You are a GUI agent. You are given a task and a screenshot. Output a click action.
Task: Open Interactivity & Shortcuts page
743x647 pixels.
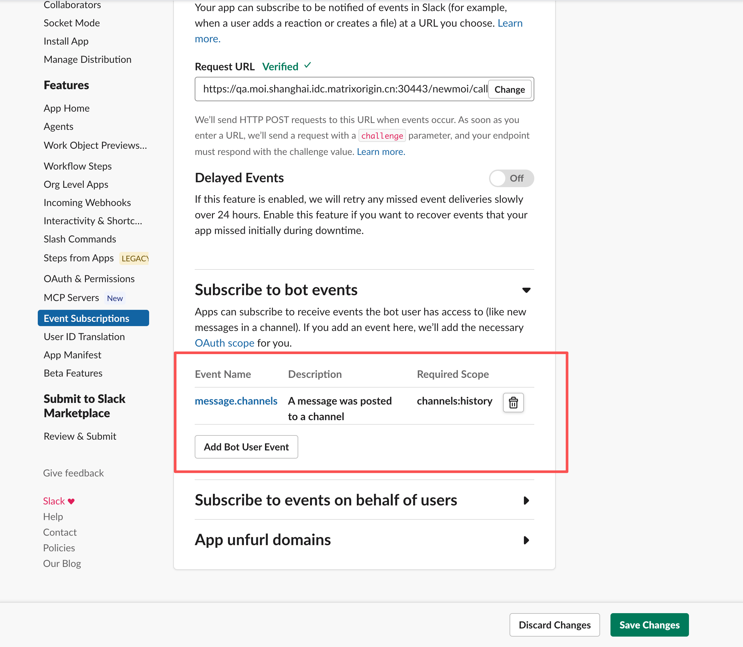pyautogui.click(x=93, y=221)
